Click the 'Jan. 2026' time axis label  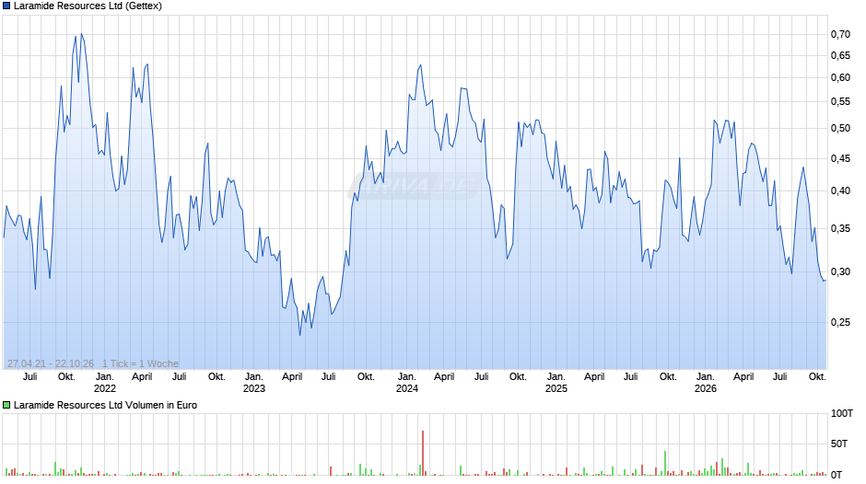pos(706,383)
